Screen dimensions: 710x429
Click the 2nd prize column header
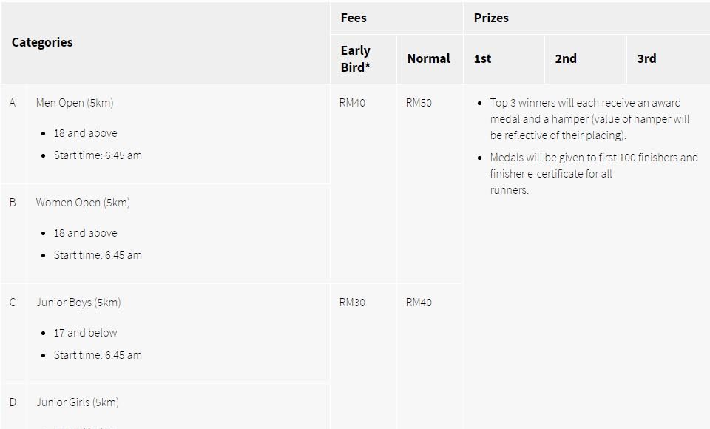[566, 58]
